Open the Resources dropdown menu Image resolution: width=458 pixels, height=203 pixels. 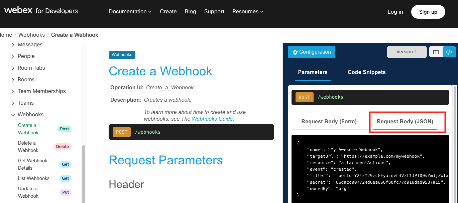point(248,11)
